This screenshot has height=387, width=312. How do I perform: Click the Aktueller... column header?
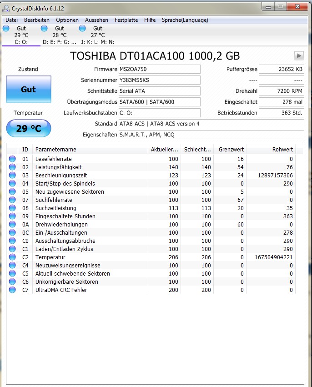164,149
